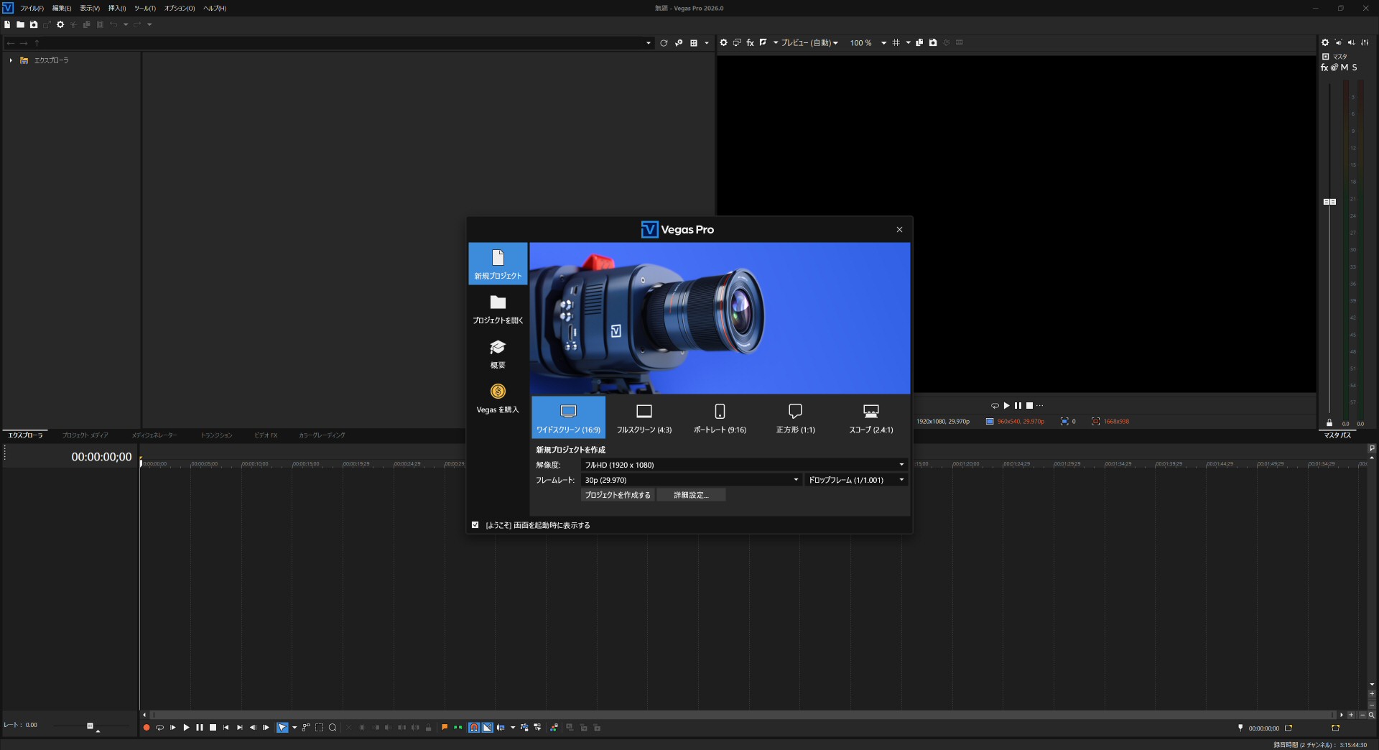This screenshot has width=1379, height=750.
Task: Open the フレームレート 30p dropdown
Action: click(x=691, y=480)
